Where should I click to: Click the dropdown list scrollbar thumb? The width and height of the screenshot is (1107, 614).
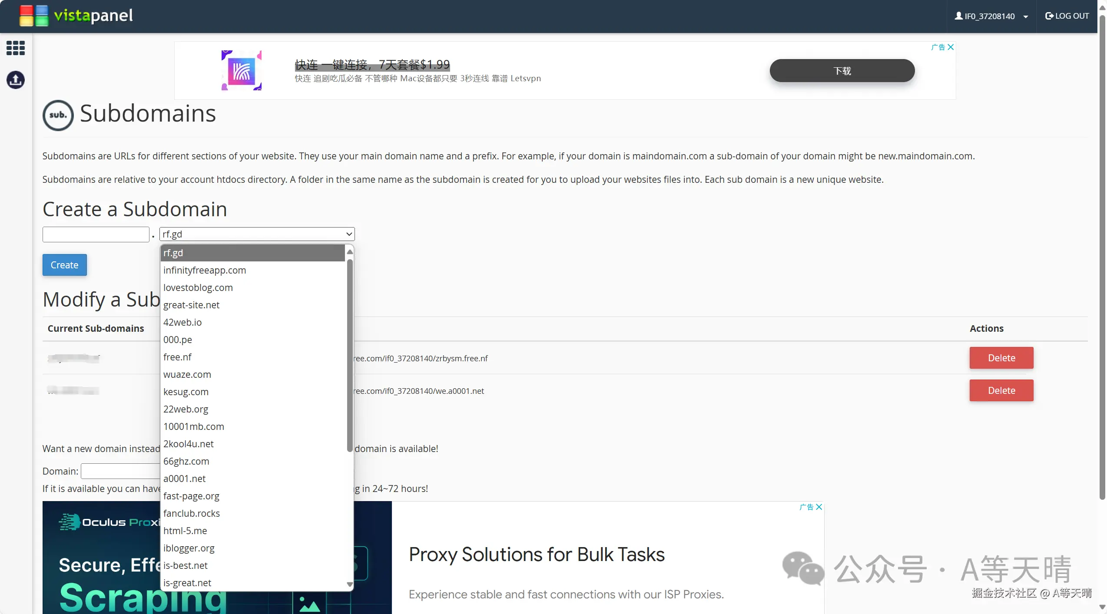click(x=350, y=356)
